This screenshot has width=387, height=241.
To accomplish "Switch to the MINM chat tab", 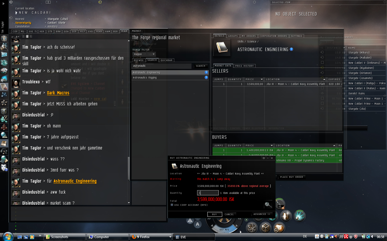I will point(124,31).
